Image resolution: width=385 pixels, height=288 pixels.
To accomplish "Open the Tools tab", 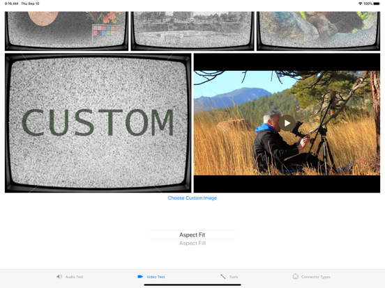I will 229,277.
